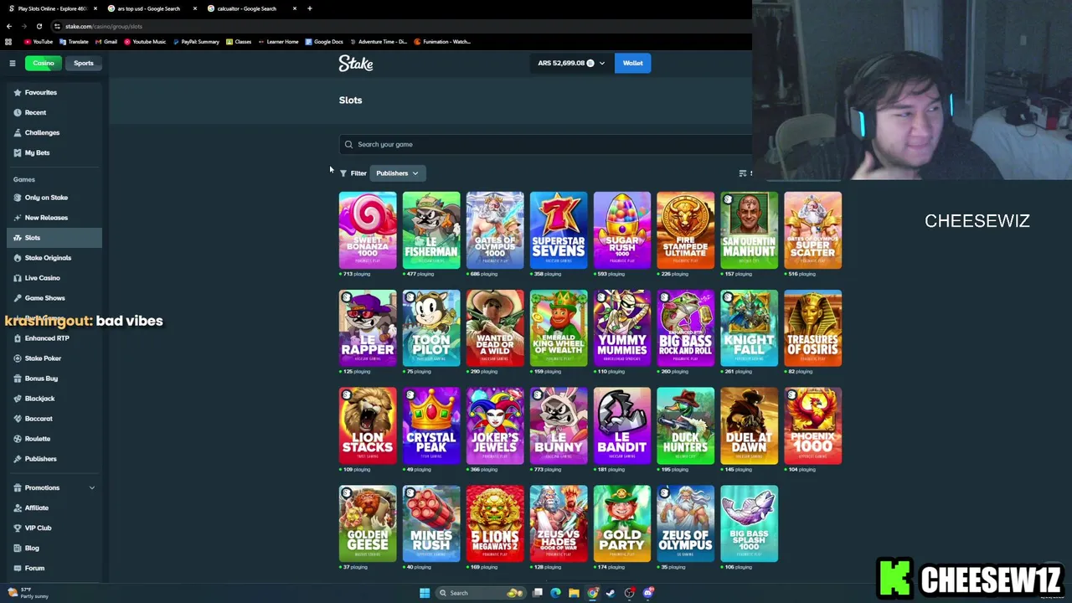Switch to the Sports tab
The height and width of the screenshot is (603, 1072).
[x=83, y=63]
